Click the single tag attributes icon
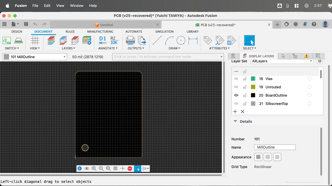This screenshot has width=332, height=186. (x=208, y=40)
